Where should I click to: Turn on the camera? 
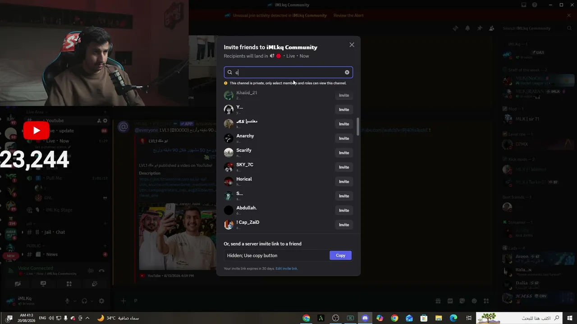18,284
